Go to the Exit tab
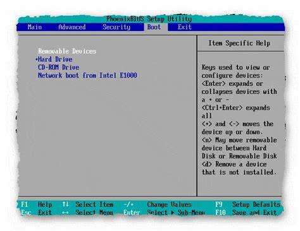Viewport: 300px width, 231px height. 185,27
